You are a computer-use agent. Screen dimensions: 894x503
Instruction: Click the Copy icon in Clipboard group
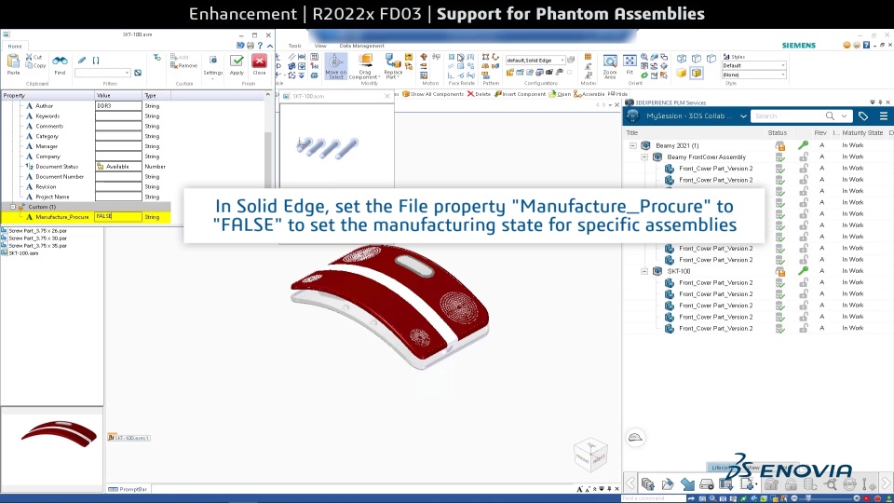click(x=30, y=65)
